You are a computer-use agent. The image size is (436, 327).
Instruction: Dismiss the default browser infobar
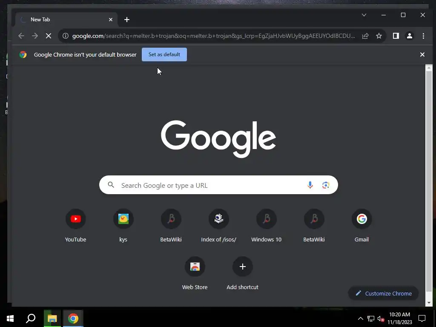pyautogui.click(x=422, y=54)
